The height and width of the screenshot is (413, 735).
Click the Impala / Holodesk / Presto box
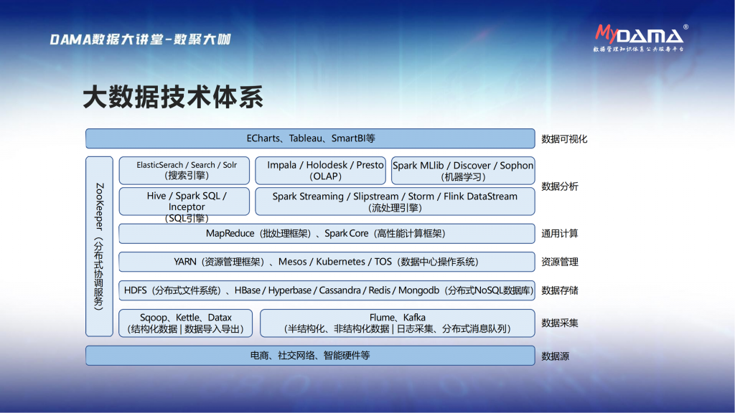point(321,171)
